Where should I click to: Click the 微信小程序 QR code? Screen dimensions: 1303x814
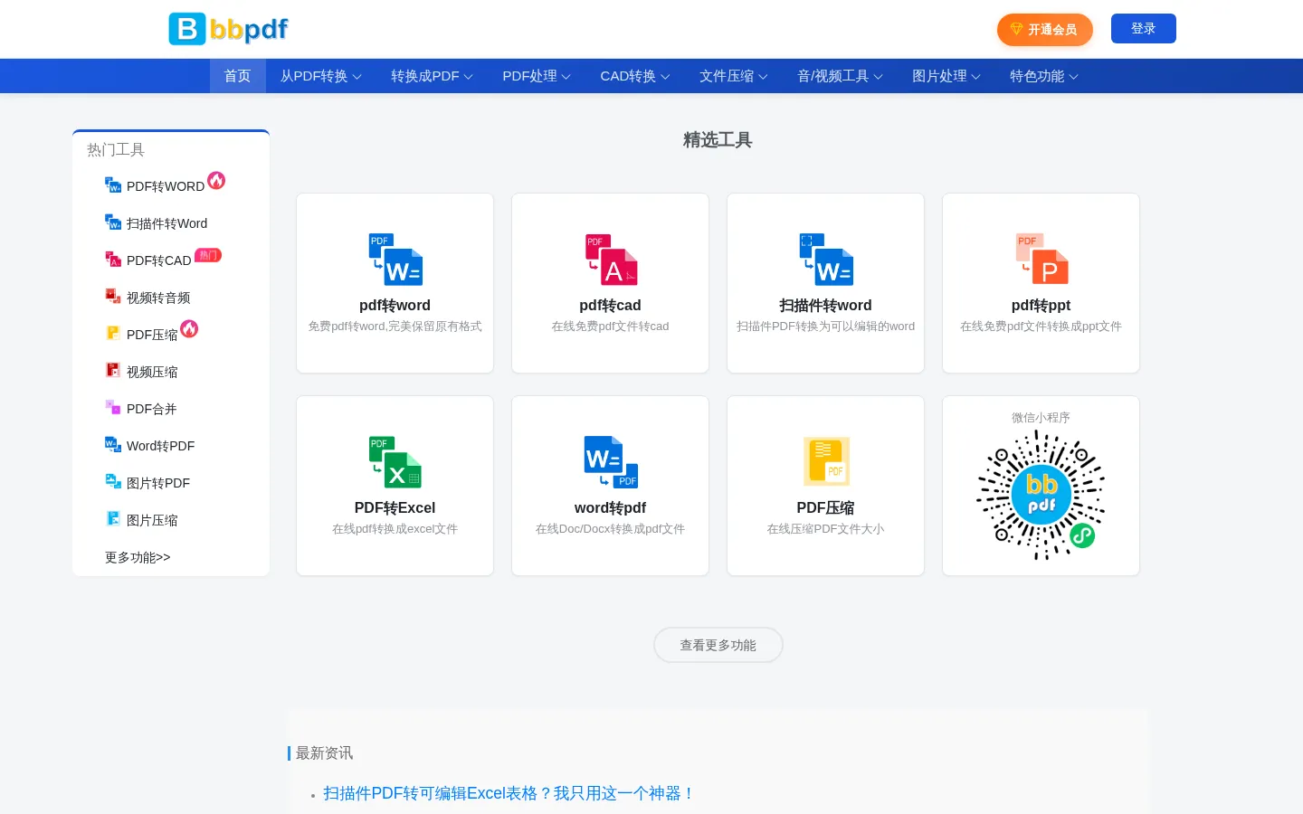pyautogui.click(x=1041, y=495)
